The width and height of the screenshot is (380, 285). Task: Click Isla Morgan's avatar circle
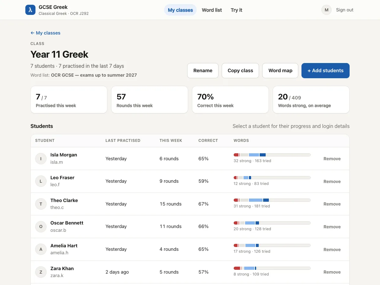coord(41,159)
